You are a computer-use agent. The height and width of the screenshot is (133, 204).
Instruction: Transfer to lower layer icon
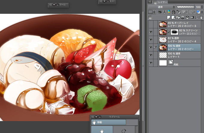pos(182,17)
